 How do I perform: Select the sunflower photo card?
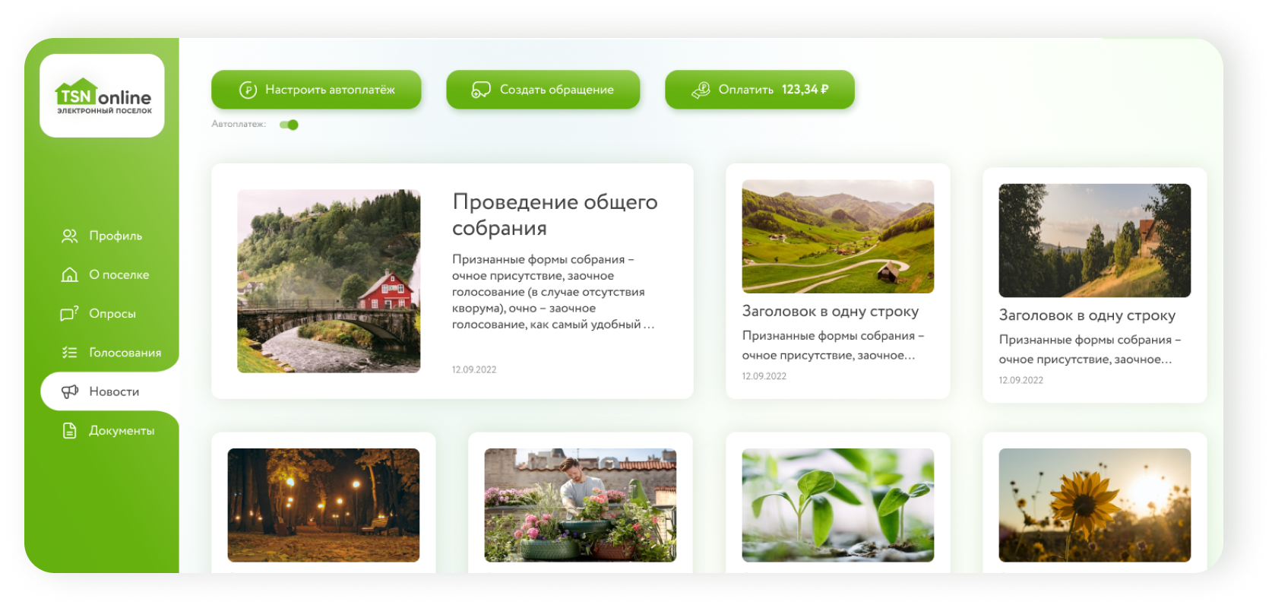tap(1094, 505)
